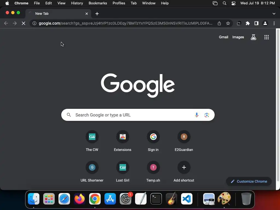Open App Store from the Dock
Image resolution: width=280 pixels, height=210 pixels.
[x=110, y=199]
